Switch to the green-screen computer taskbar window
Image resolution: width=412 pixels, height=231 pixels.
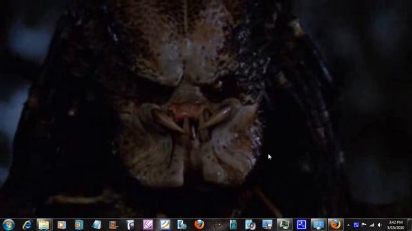click(285, 225)
